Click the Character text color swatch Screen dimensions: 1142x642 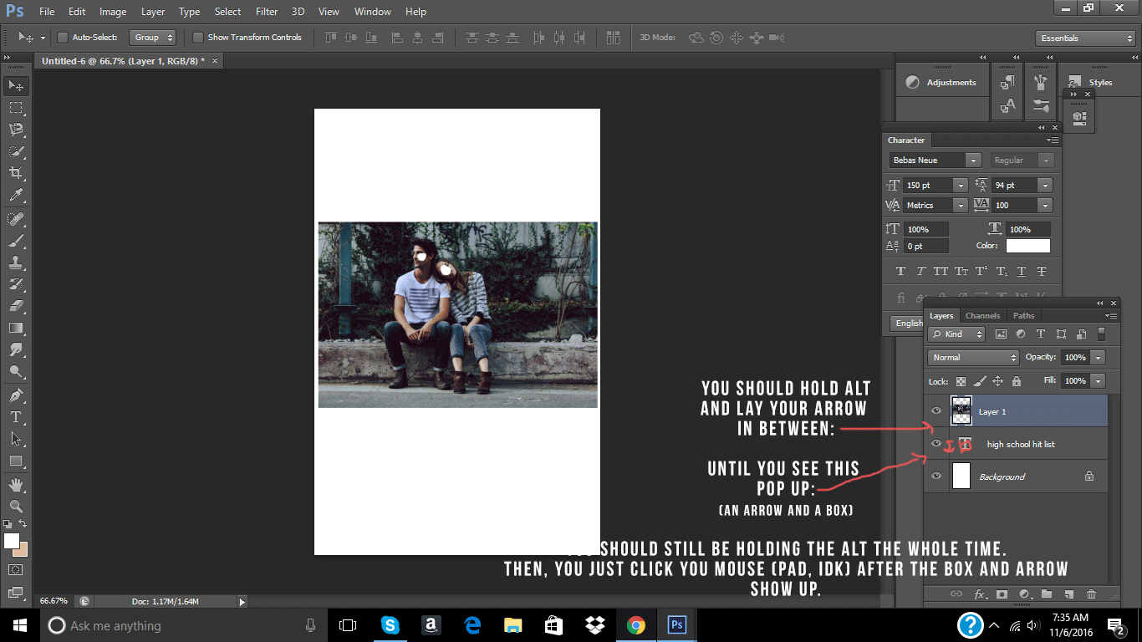(1027, 246)
